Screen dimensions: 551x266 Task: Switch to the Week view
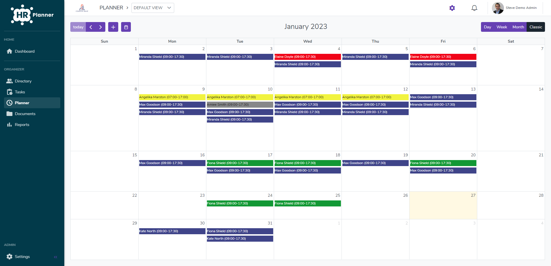502,27
